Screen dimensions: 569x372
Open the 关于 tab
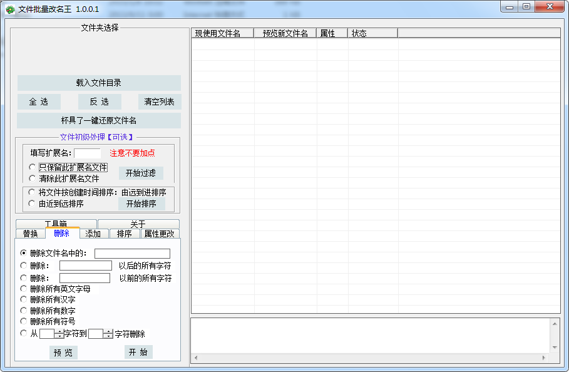click(138, 224)
